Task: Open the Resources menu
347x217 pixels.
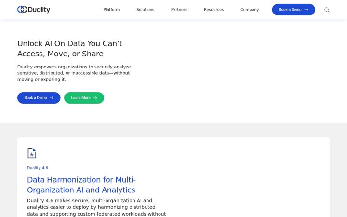Action: 214,10
